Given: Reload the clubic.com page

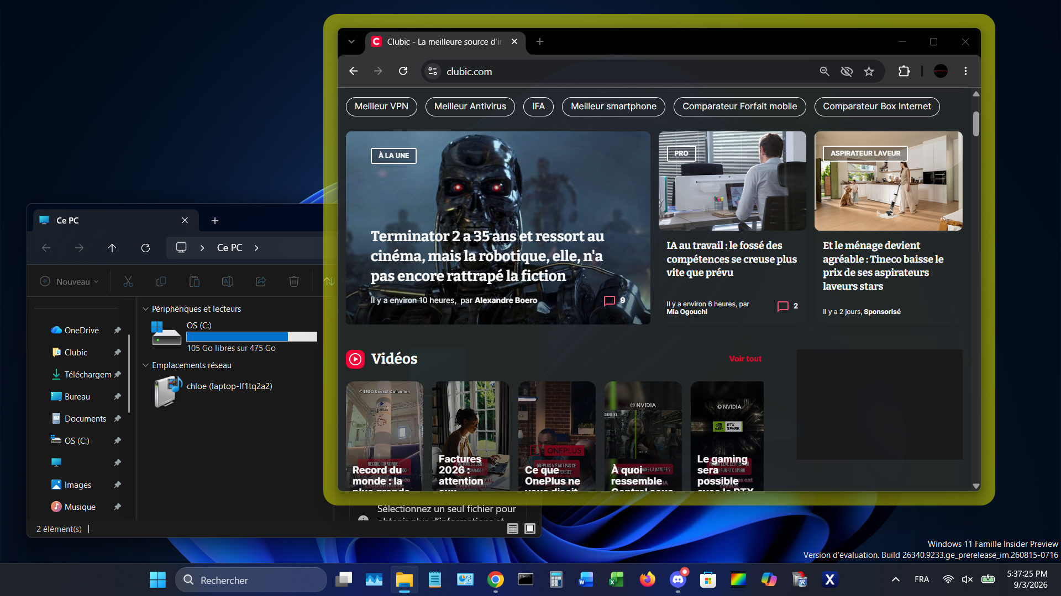Looking at the screenshot, I should point(403,71).
